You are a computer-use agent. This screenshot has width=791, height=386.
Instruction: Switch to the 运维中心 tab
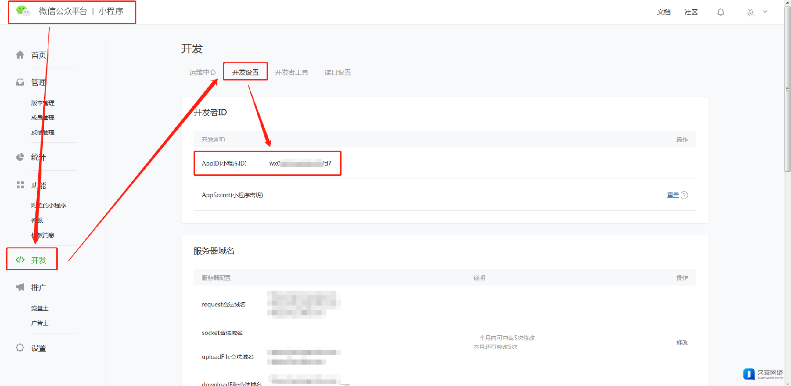tap(202, 73)
